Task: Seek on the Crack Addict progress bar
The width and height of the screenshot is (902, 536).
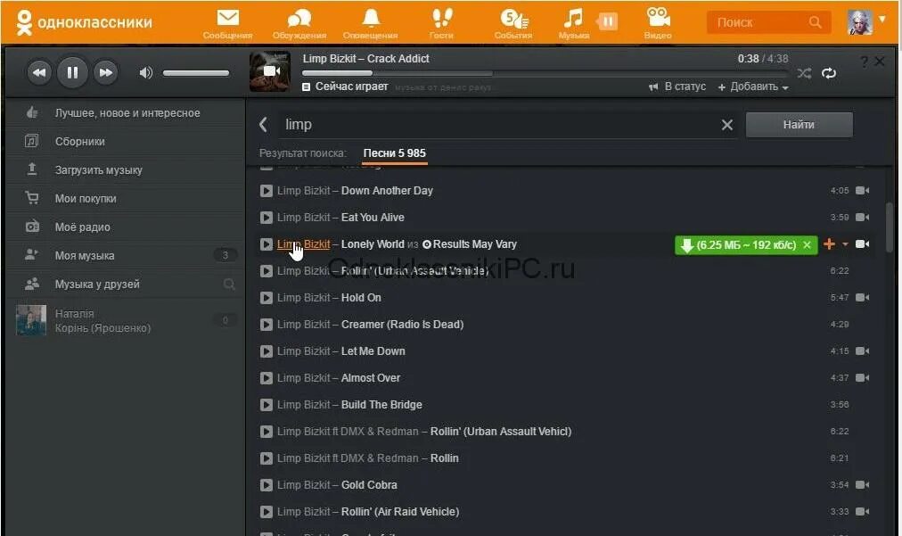Action: 545,73
